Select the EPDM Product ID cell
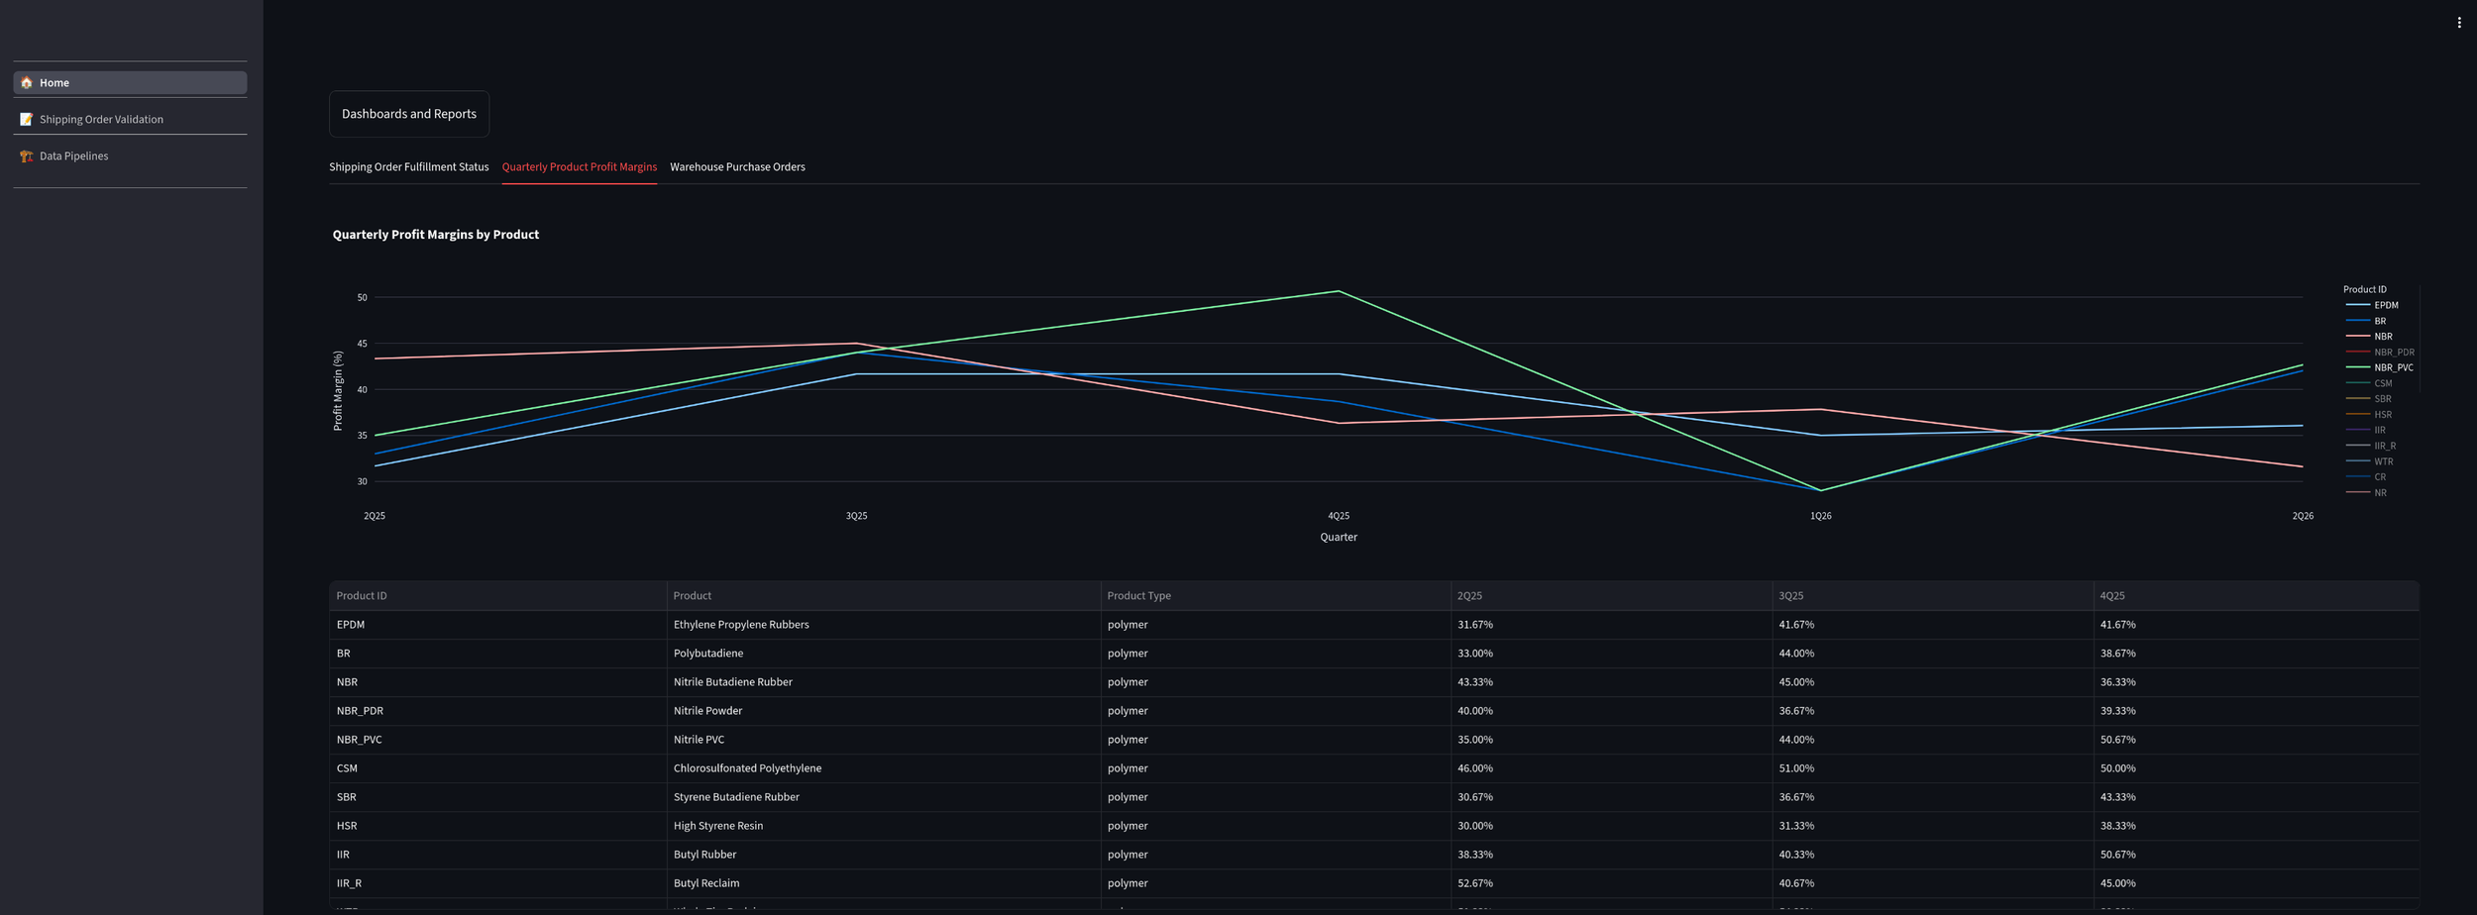Image resolution: width=2477 pixels, height=915 pixels. [x=497, y=625]
